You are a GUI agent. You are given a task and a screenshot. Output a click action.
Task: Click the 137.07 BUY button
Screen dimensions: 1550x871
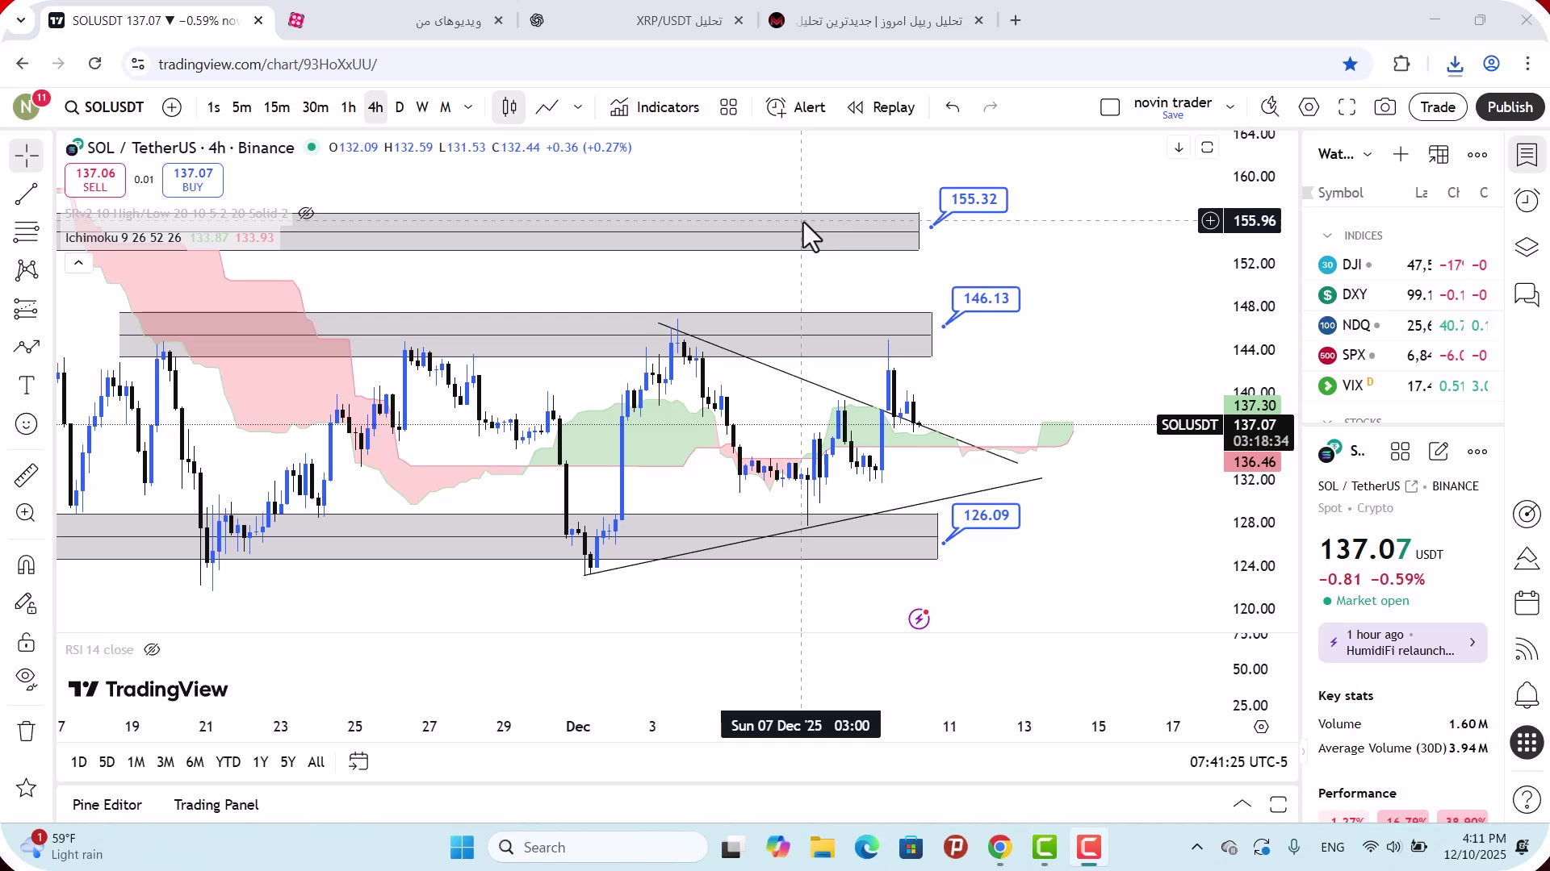pos(193,180)
